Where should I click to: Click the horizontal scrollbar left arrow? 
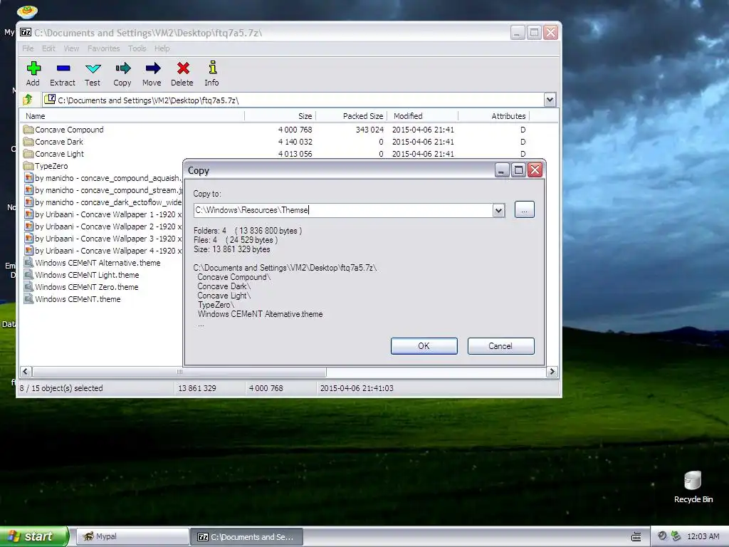26,372
